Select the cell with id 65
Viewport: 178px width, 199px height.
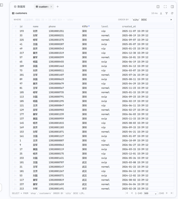[21, 62]
